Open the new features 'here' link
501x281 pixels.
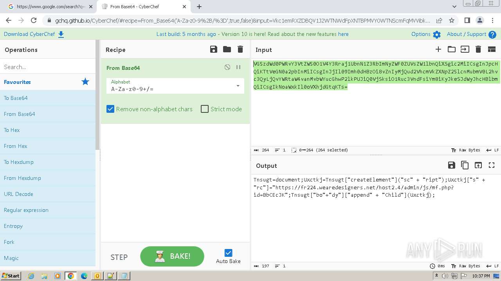click(343, 34)
